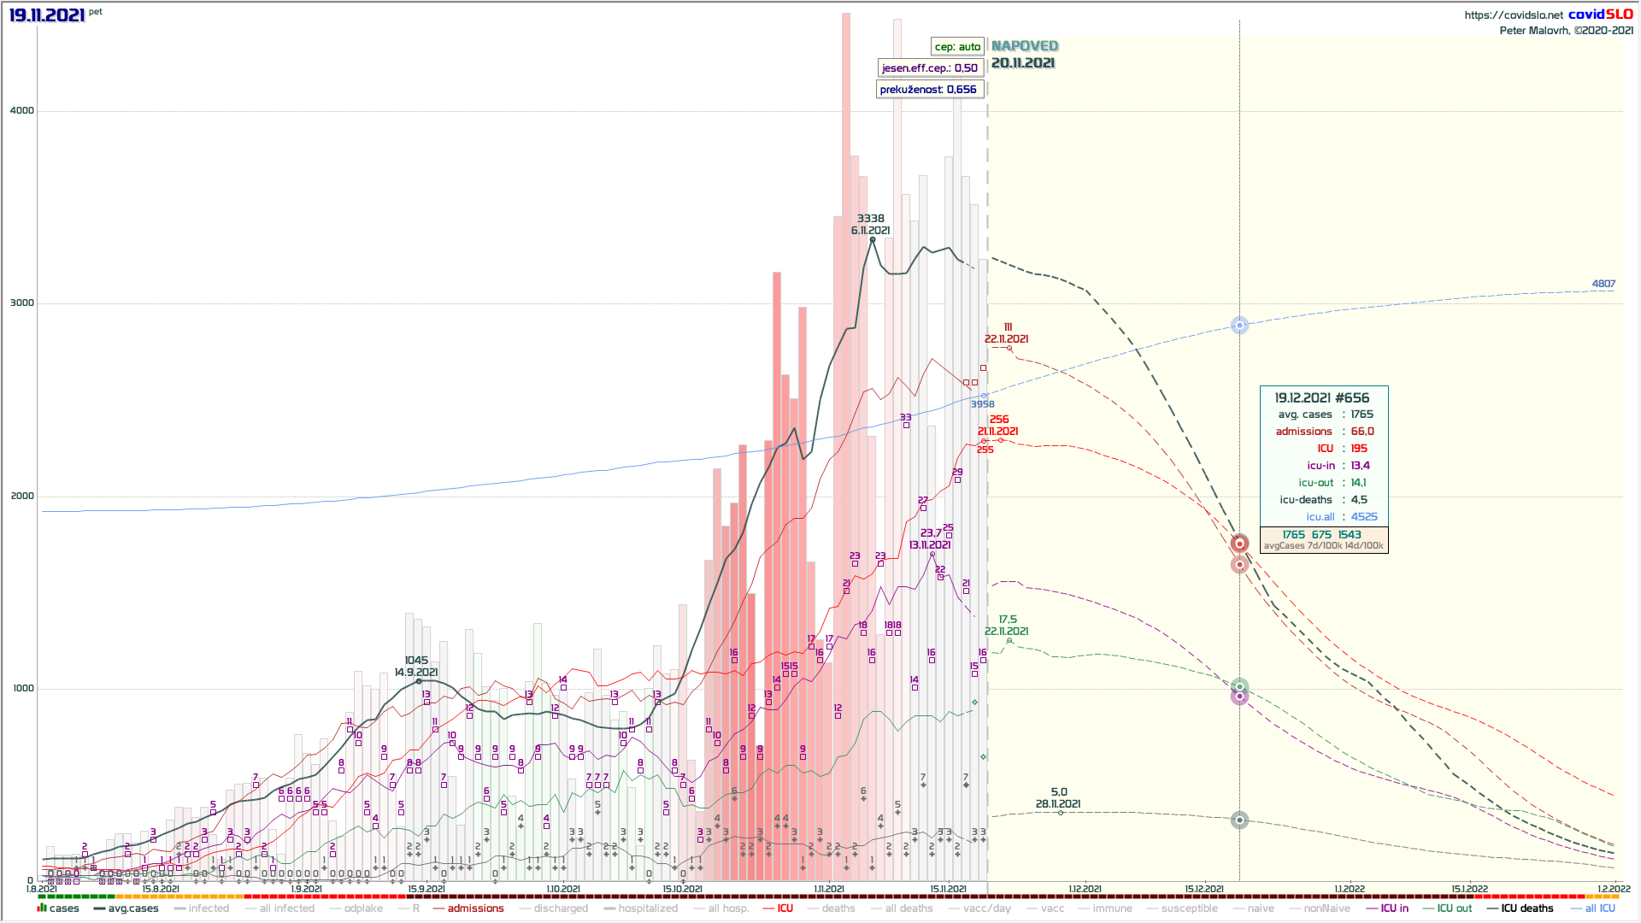The image size is (1641, 923).
Task: Click the covidSLO logo text
Action: (1600, 15)
